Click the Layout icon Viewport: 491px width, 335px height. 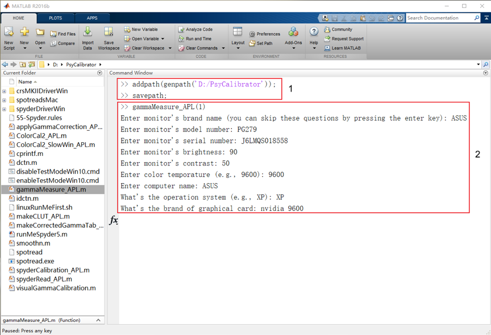(x=238, y=31)
